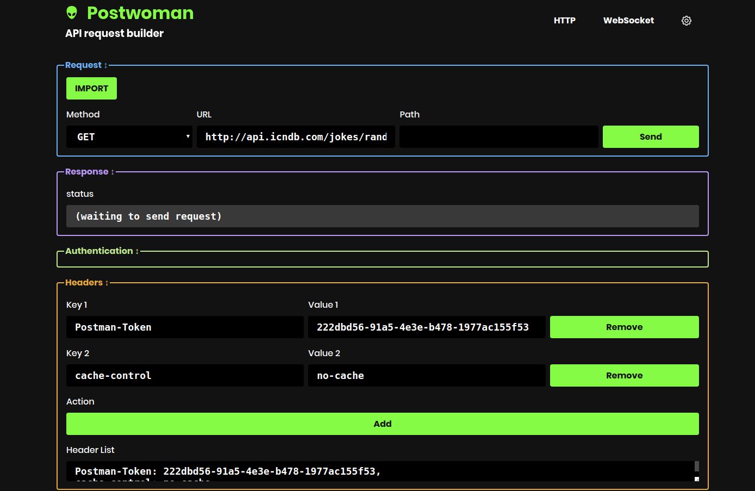Open the Method dropdown showing GET
Image resolution: width=755 pixels, height=491 pixels.
[129, 137]
